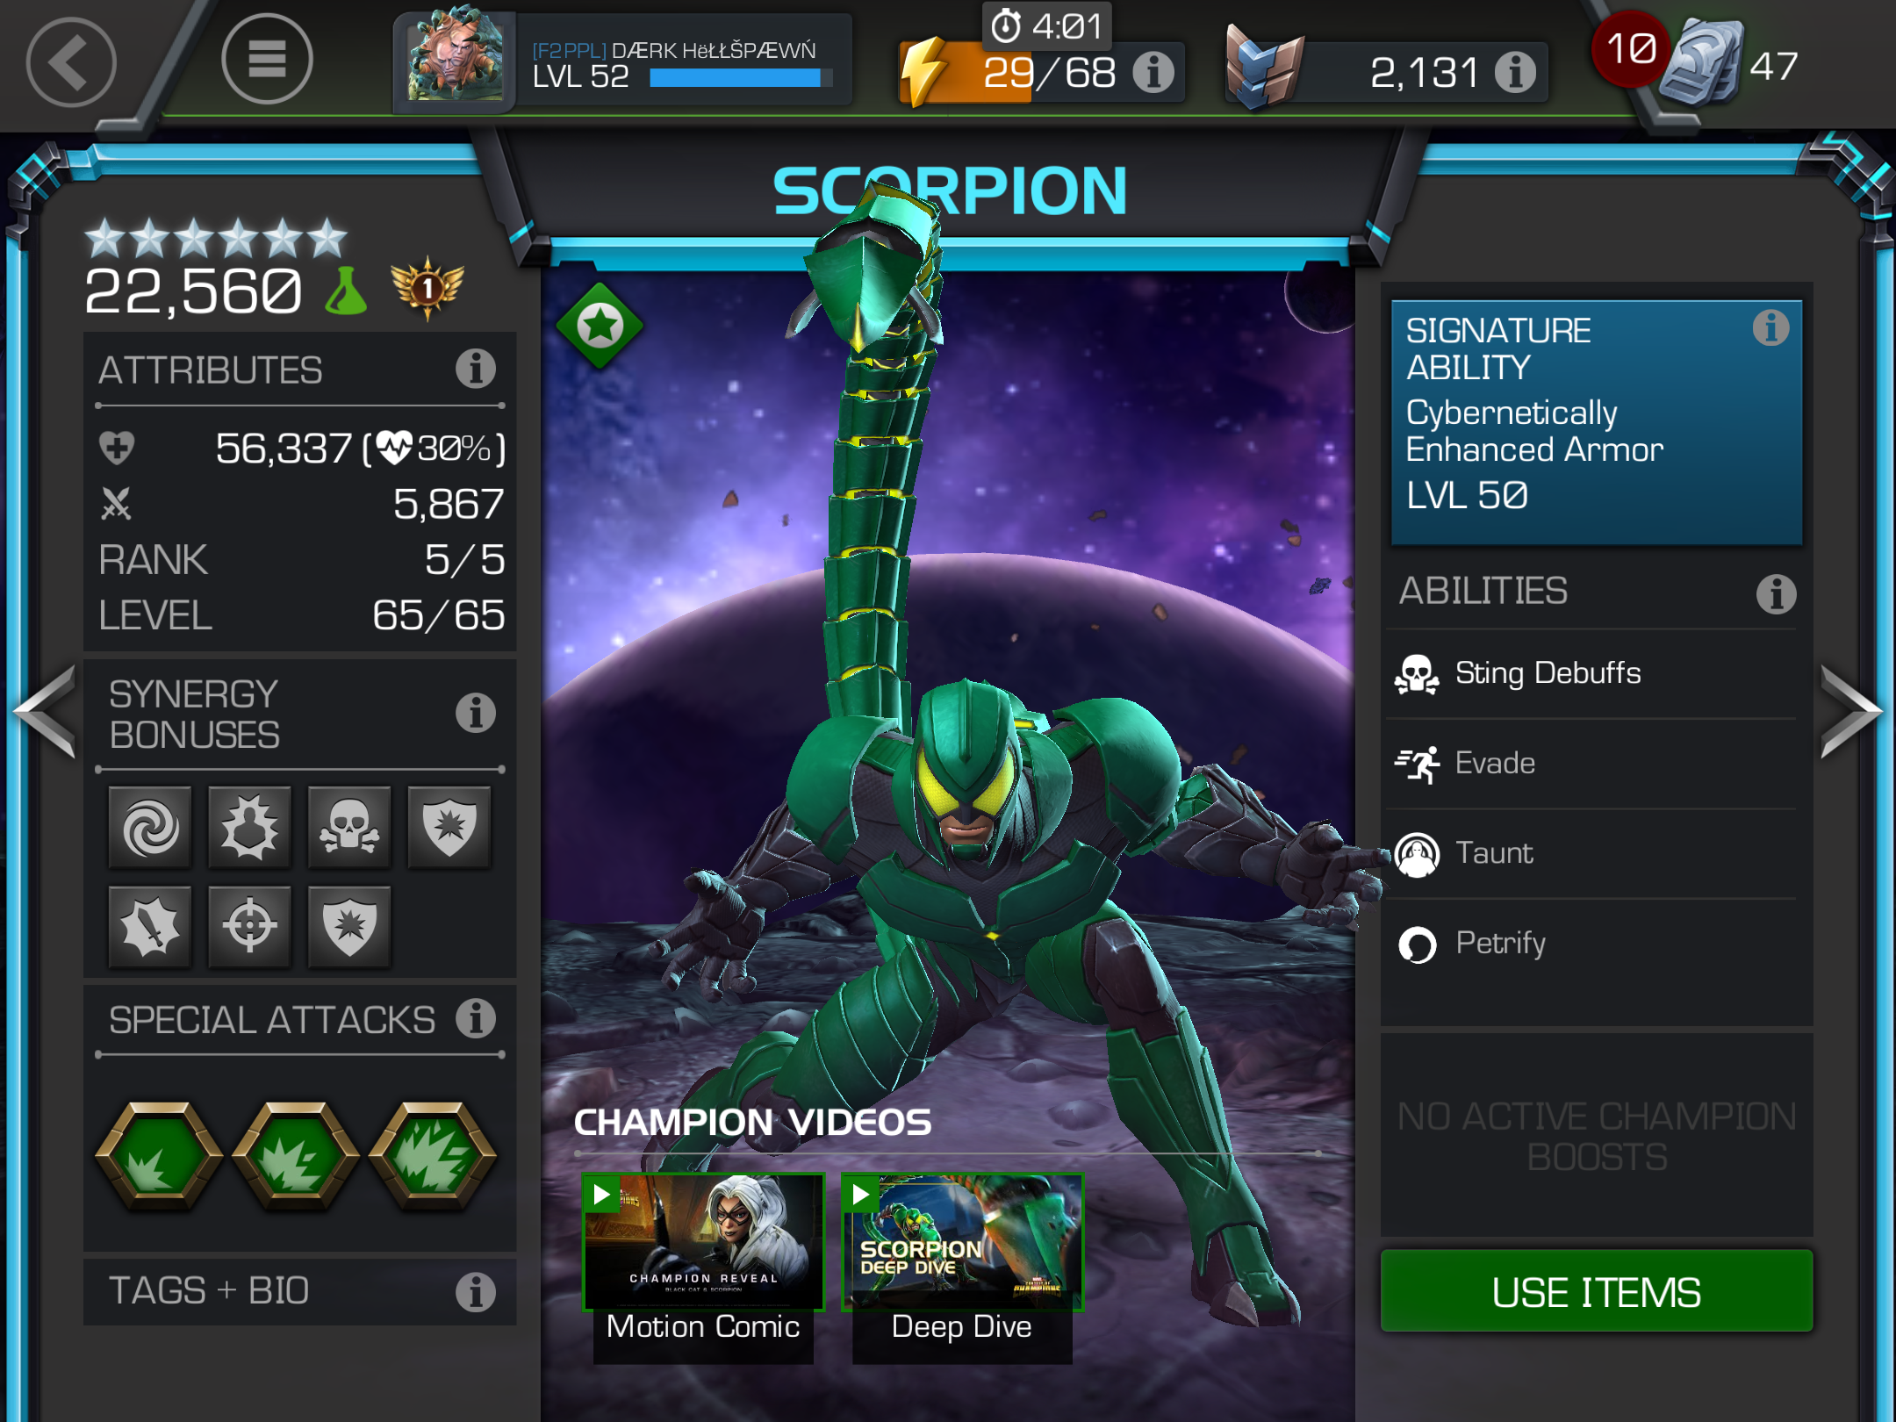Select the crosshair synergy bonus icon

(x=250, y=926)
